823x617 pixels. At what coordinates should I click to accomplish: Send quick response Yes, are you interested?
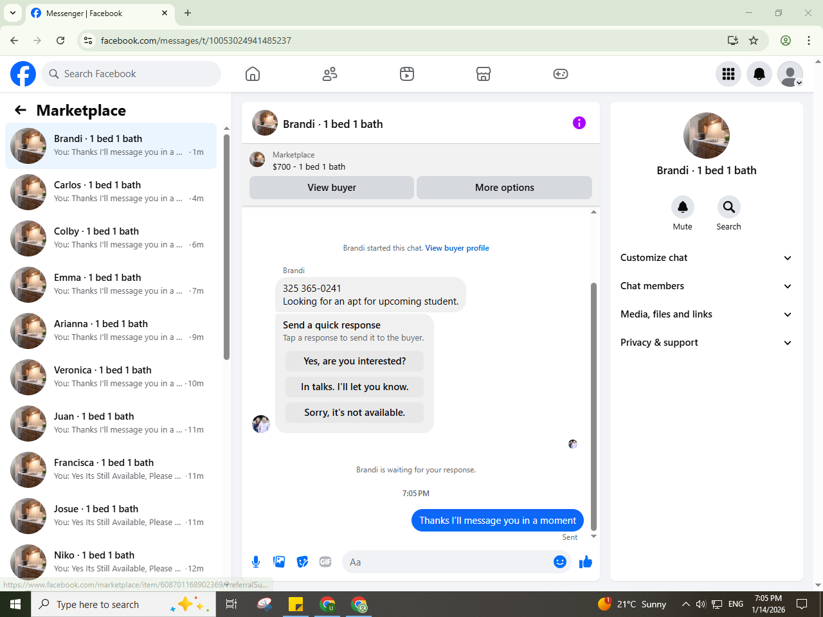(x=355, y=361)
